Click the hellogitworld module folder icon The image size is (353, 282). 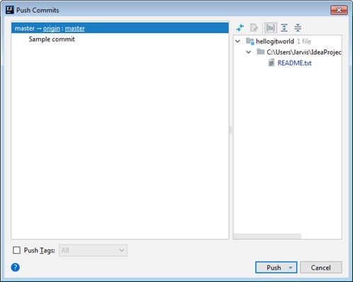coord(250,41)
